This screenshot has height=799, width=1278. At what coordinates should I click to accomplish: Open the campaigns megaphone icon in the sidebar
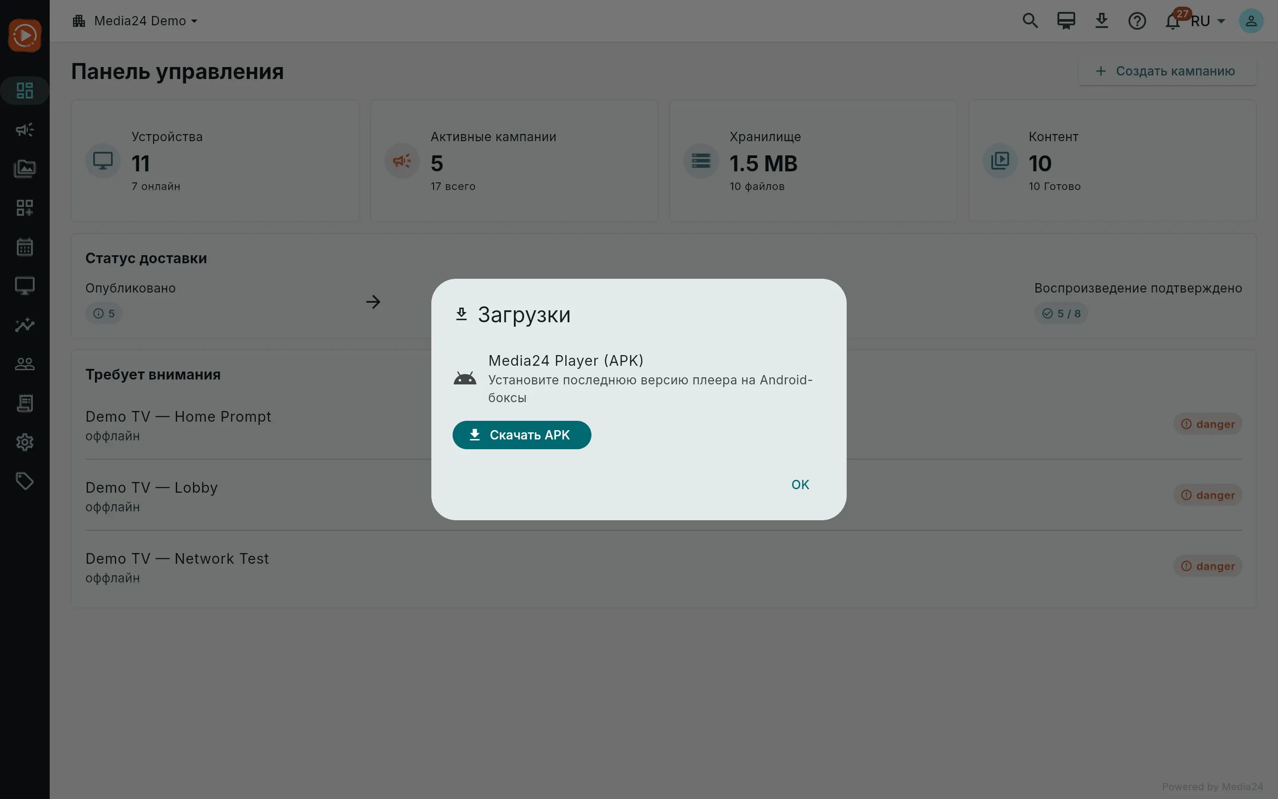(25, 130)
